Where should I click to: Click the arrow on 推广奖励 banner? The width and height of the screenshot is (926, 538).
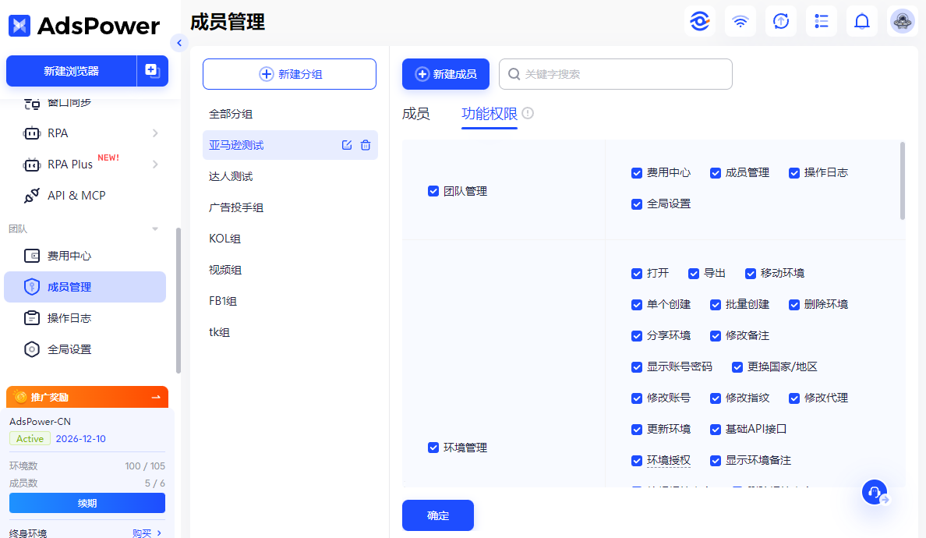tap(156, 397)
